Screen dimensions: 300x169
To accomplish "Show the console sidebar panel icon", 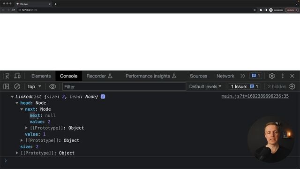I will click(x=6, y=86).
